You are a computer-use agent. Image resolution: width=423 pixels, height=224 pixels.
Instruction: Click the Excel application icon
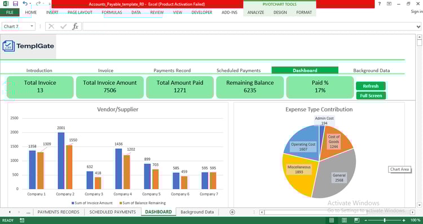6,4
